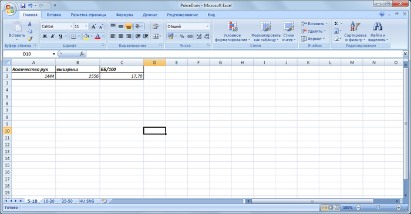Select the cell containing 17,70
Image resolution: width=411 pixels, height=214 pixels.
click(122, 76)
